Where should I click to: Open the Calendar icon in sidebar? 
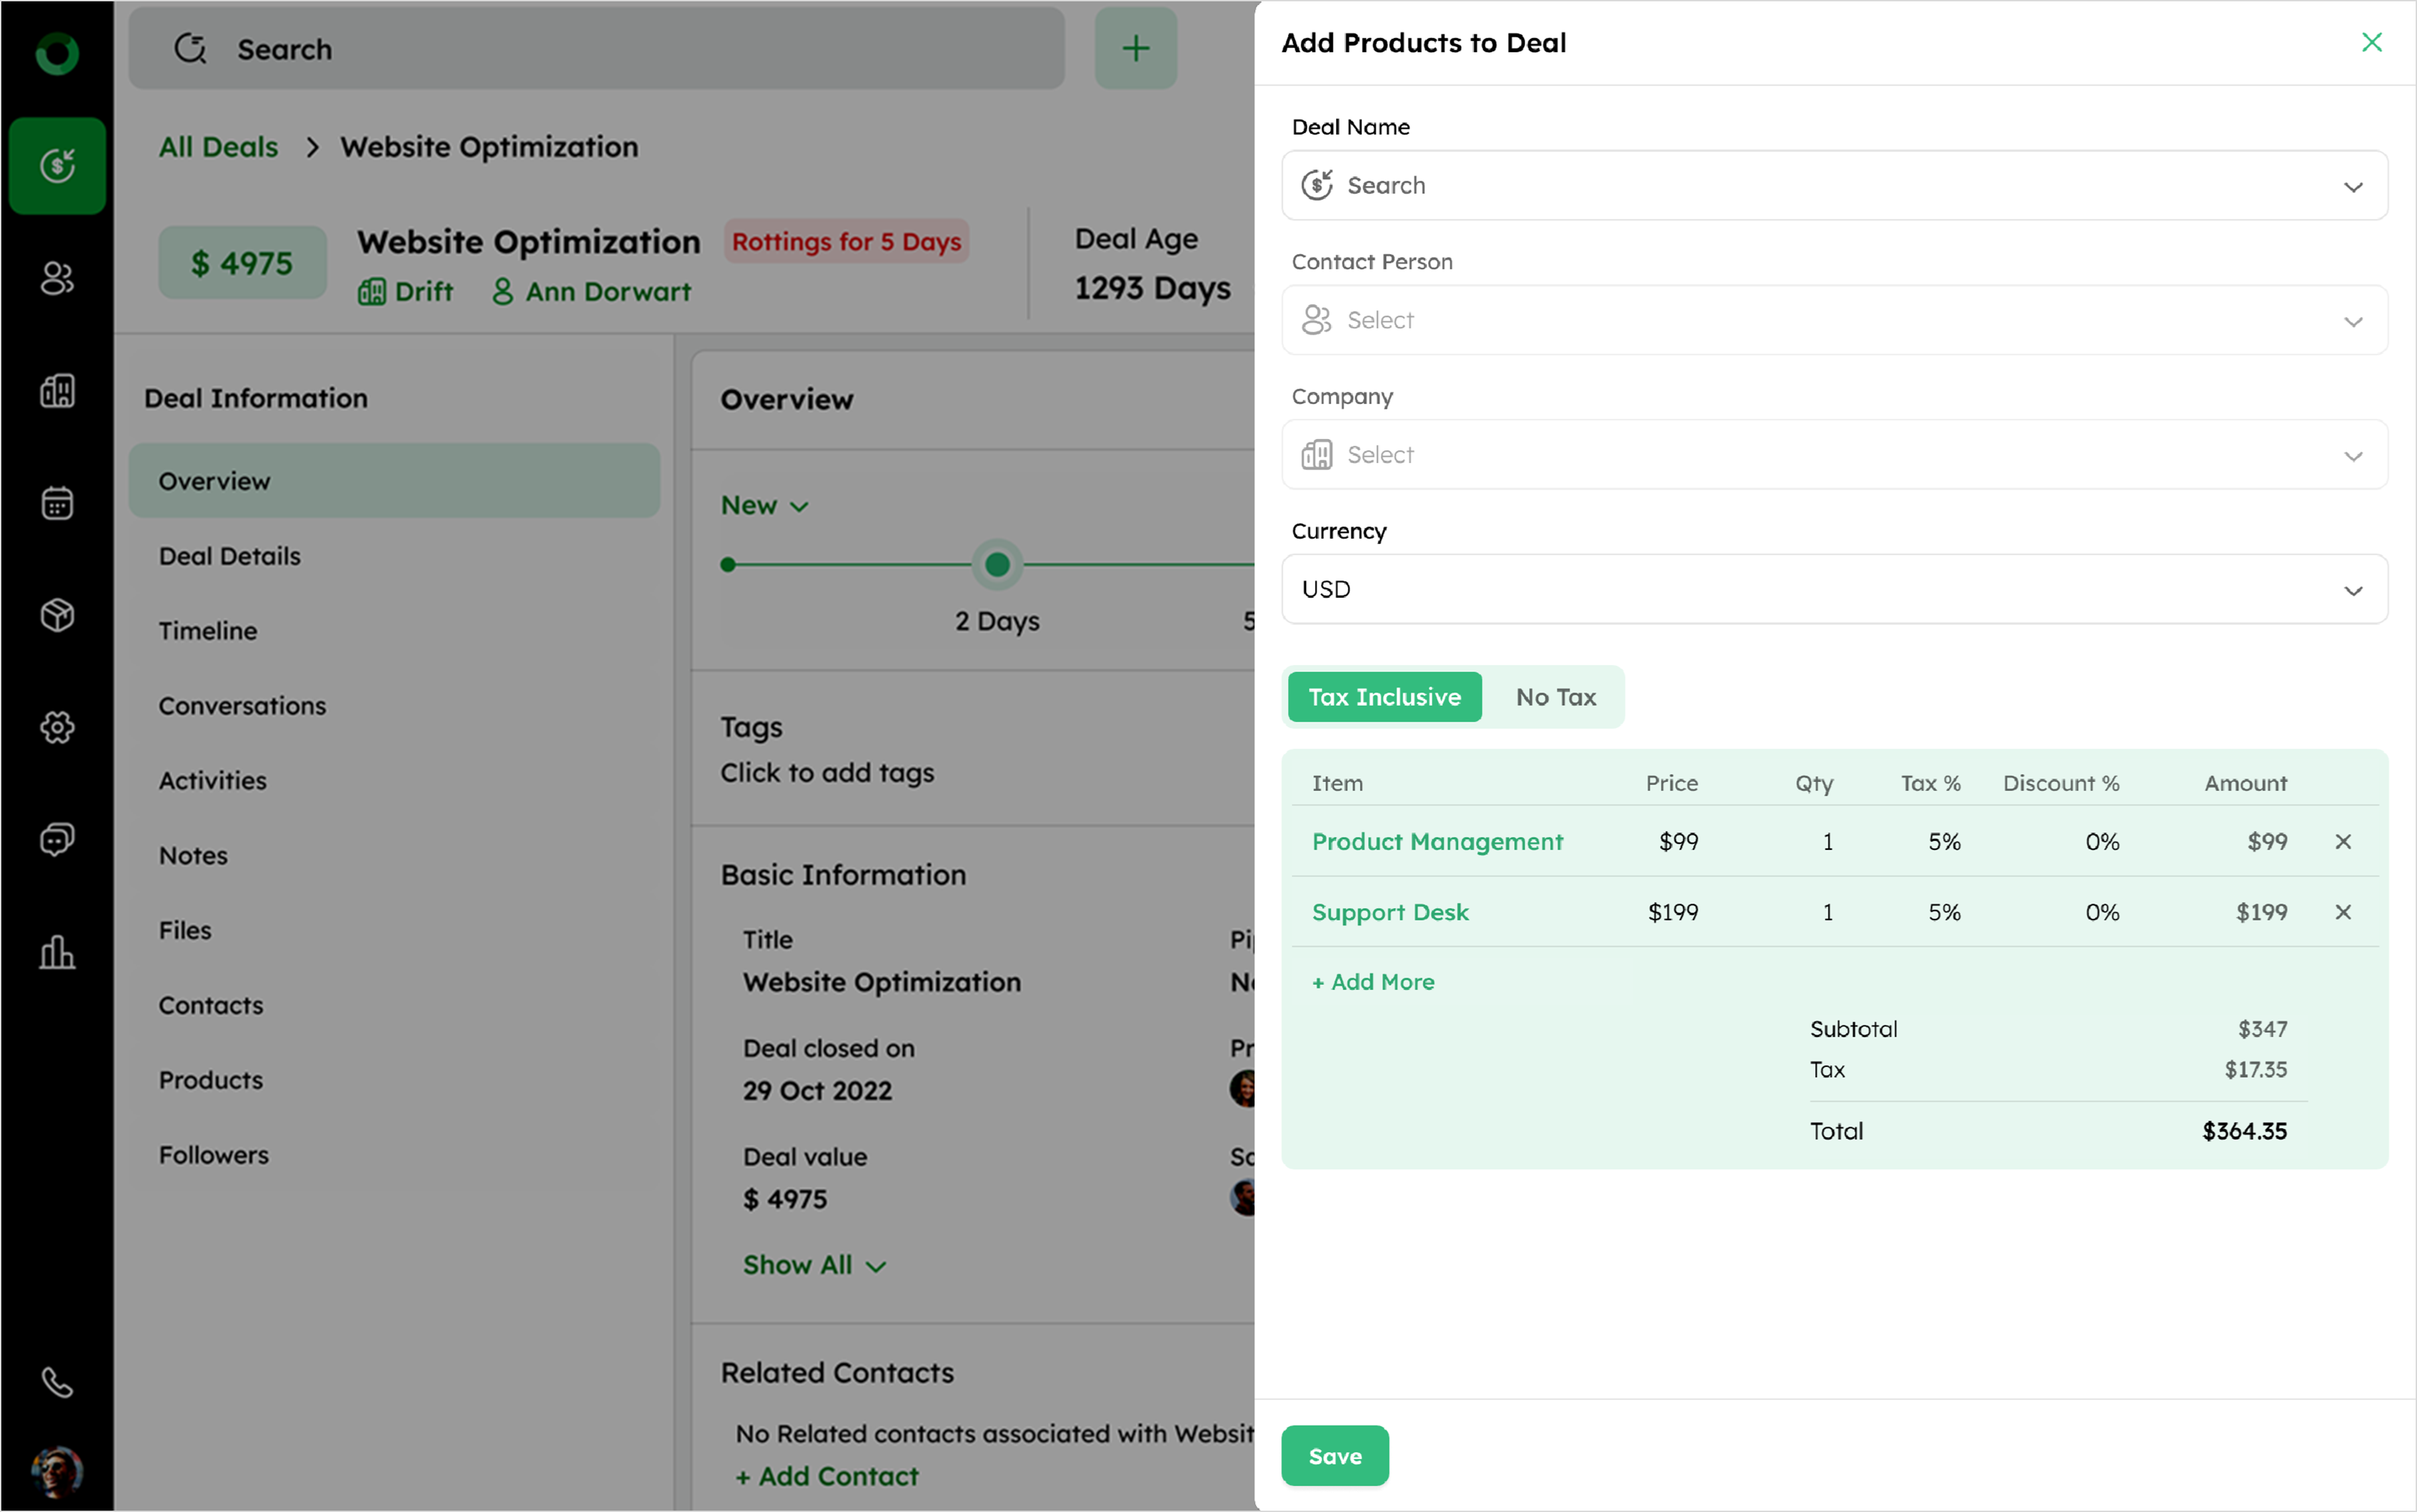point(57,503)
